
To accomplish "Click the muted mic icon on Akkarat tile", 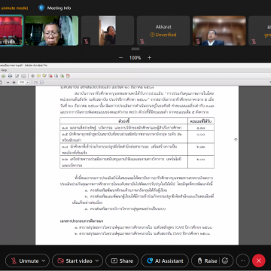I will (142, 41).
